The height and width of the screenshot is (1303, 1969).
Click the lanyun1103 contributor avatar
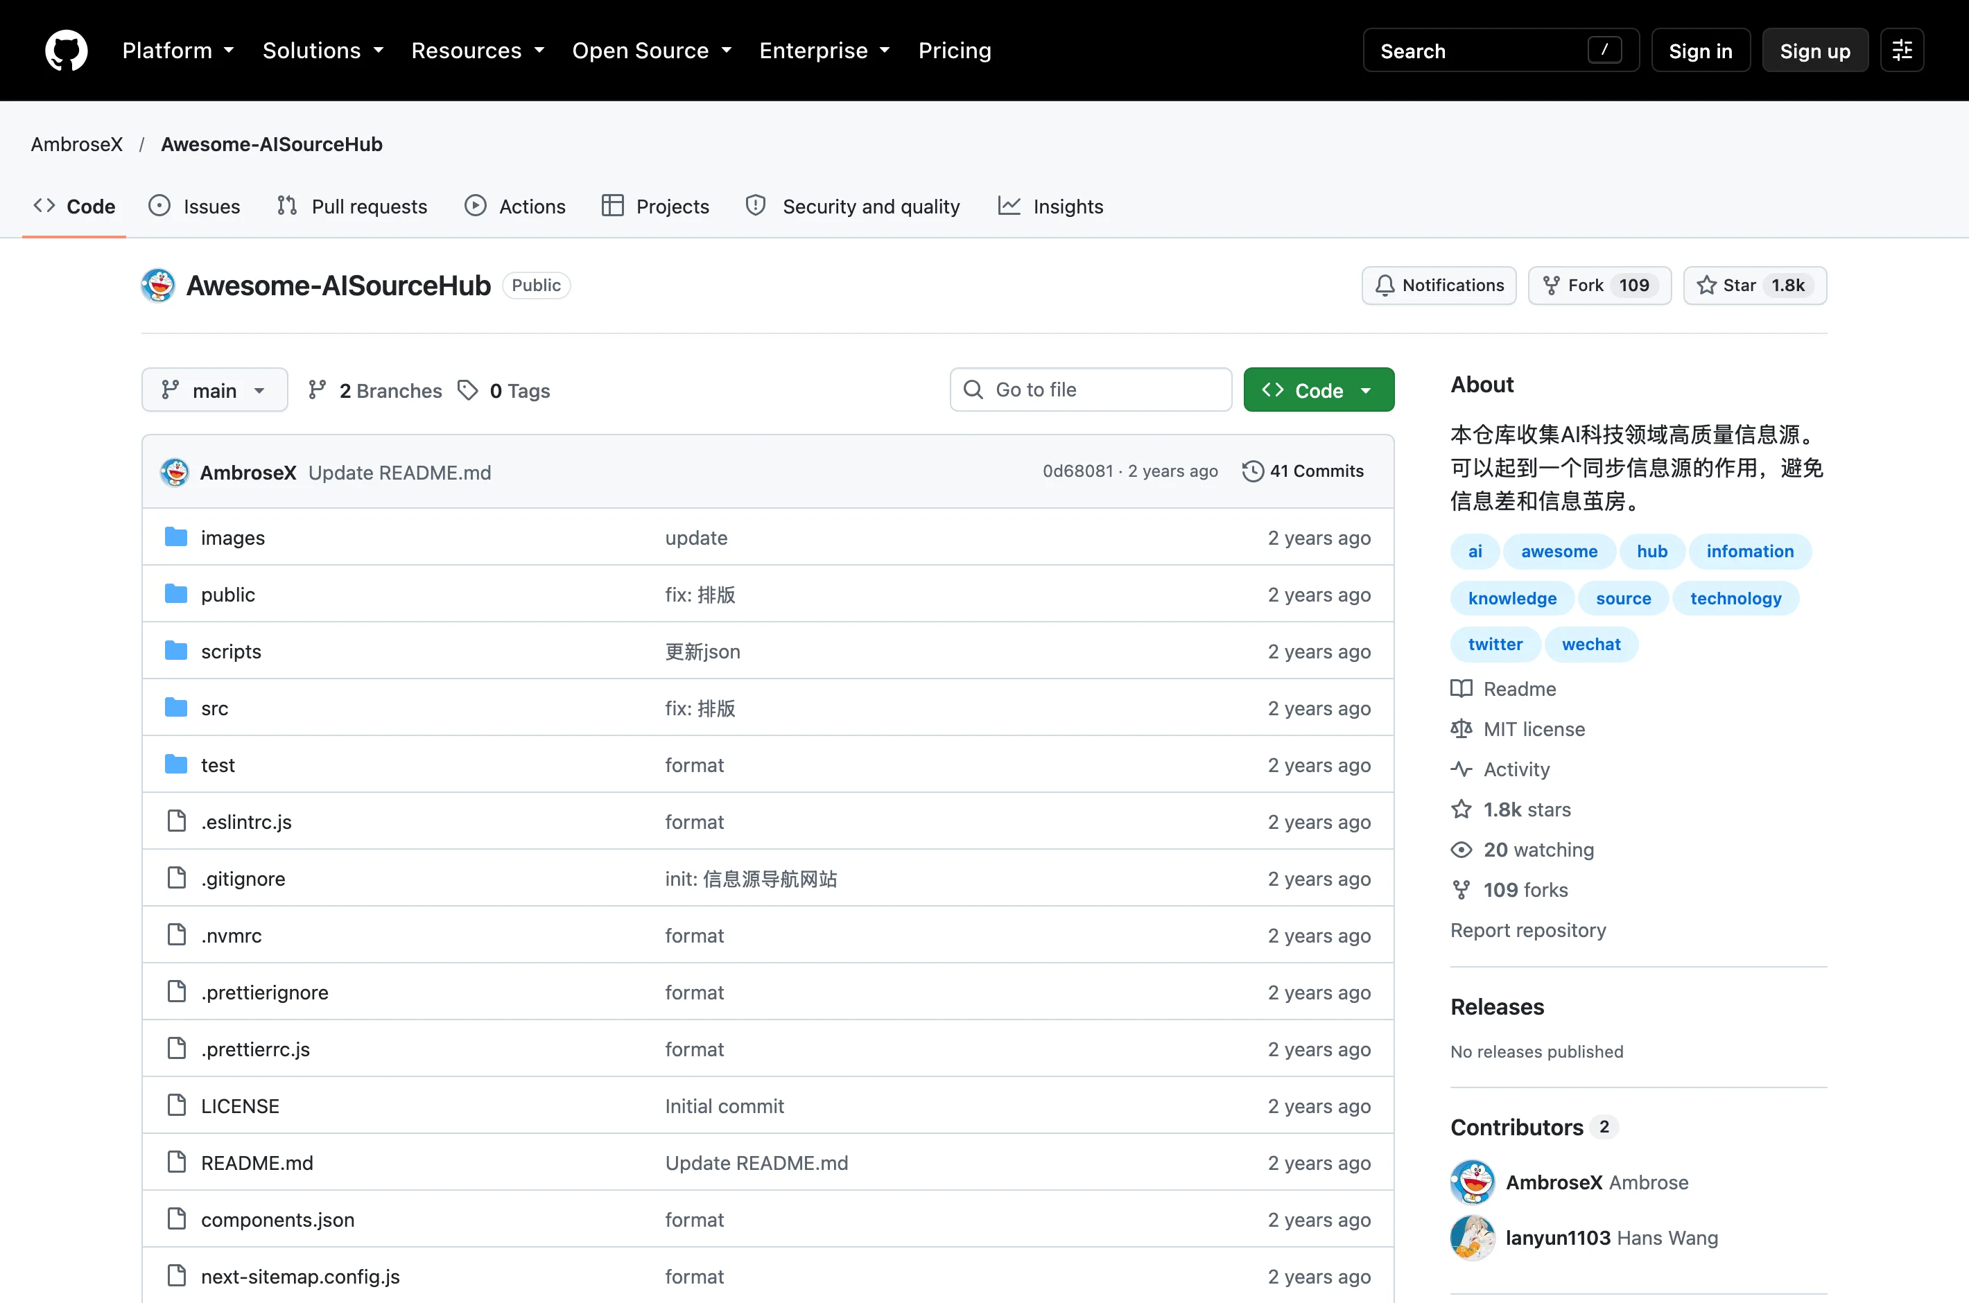[1473, 1237]
